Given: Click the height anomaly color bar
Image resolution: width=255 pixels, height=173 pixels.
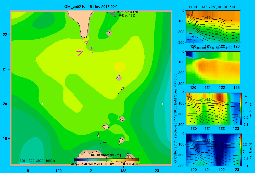Looking at the screenshot, I should pos(107,160).
